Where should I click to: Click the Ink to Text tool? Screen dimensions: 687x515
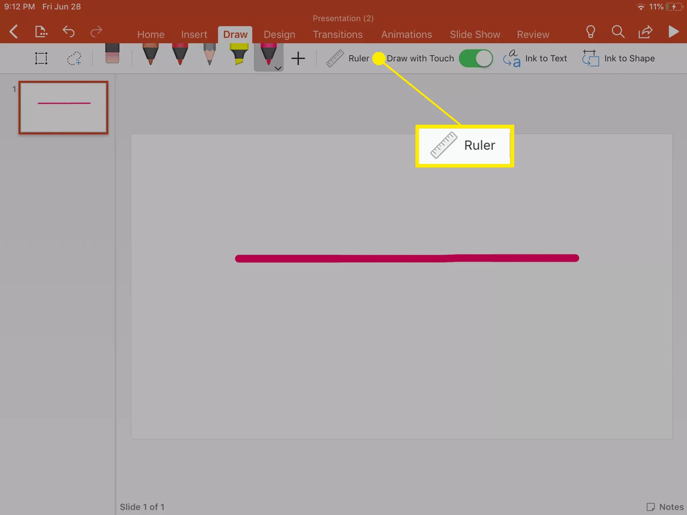pos(535,58)
